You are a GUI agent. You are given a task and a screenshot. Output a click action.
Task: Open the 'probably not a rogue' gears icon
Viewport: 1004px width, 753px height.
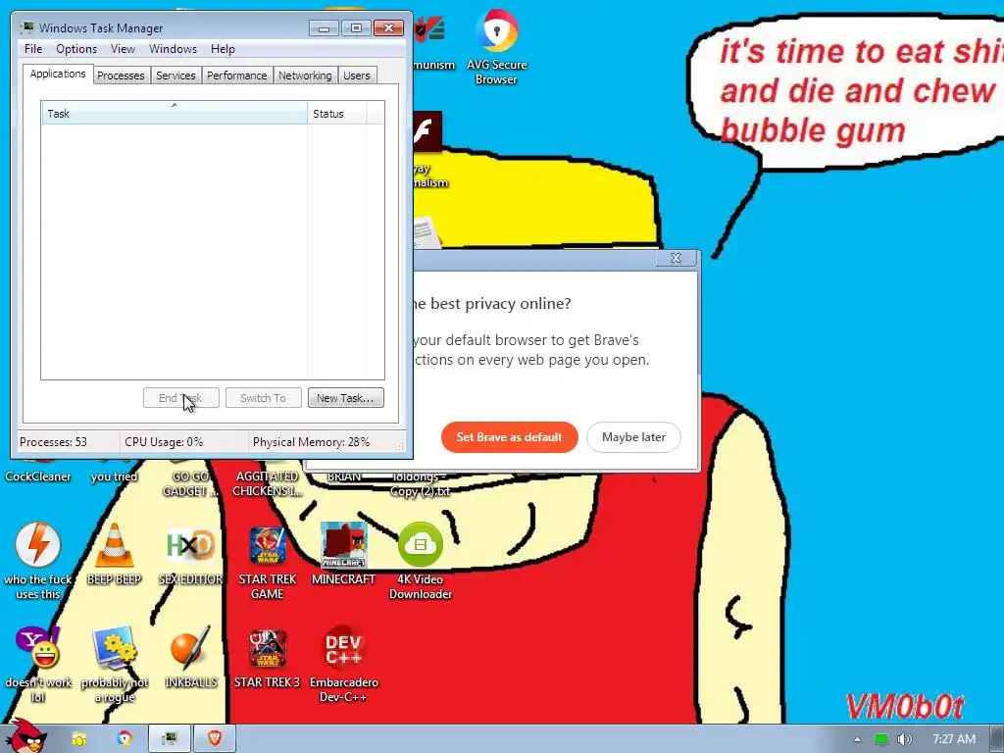(114, 665)
